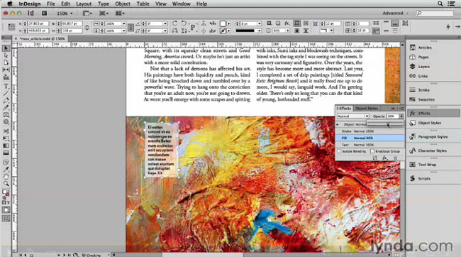Enable the Knockout Group checkbox
This screenshot has width=461, height=257.
point(372,151)
